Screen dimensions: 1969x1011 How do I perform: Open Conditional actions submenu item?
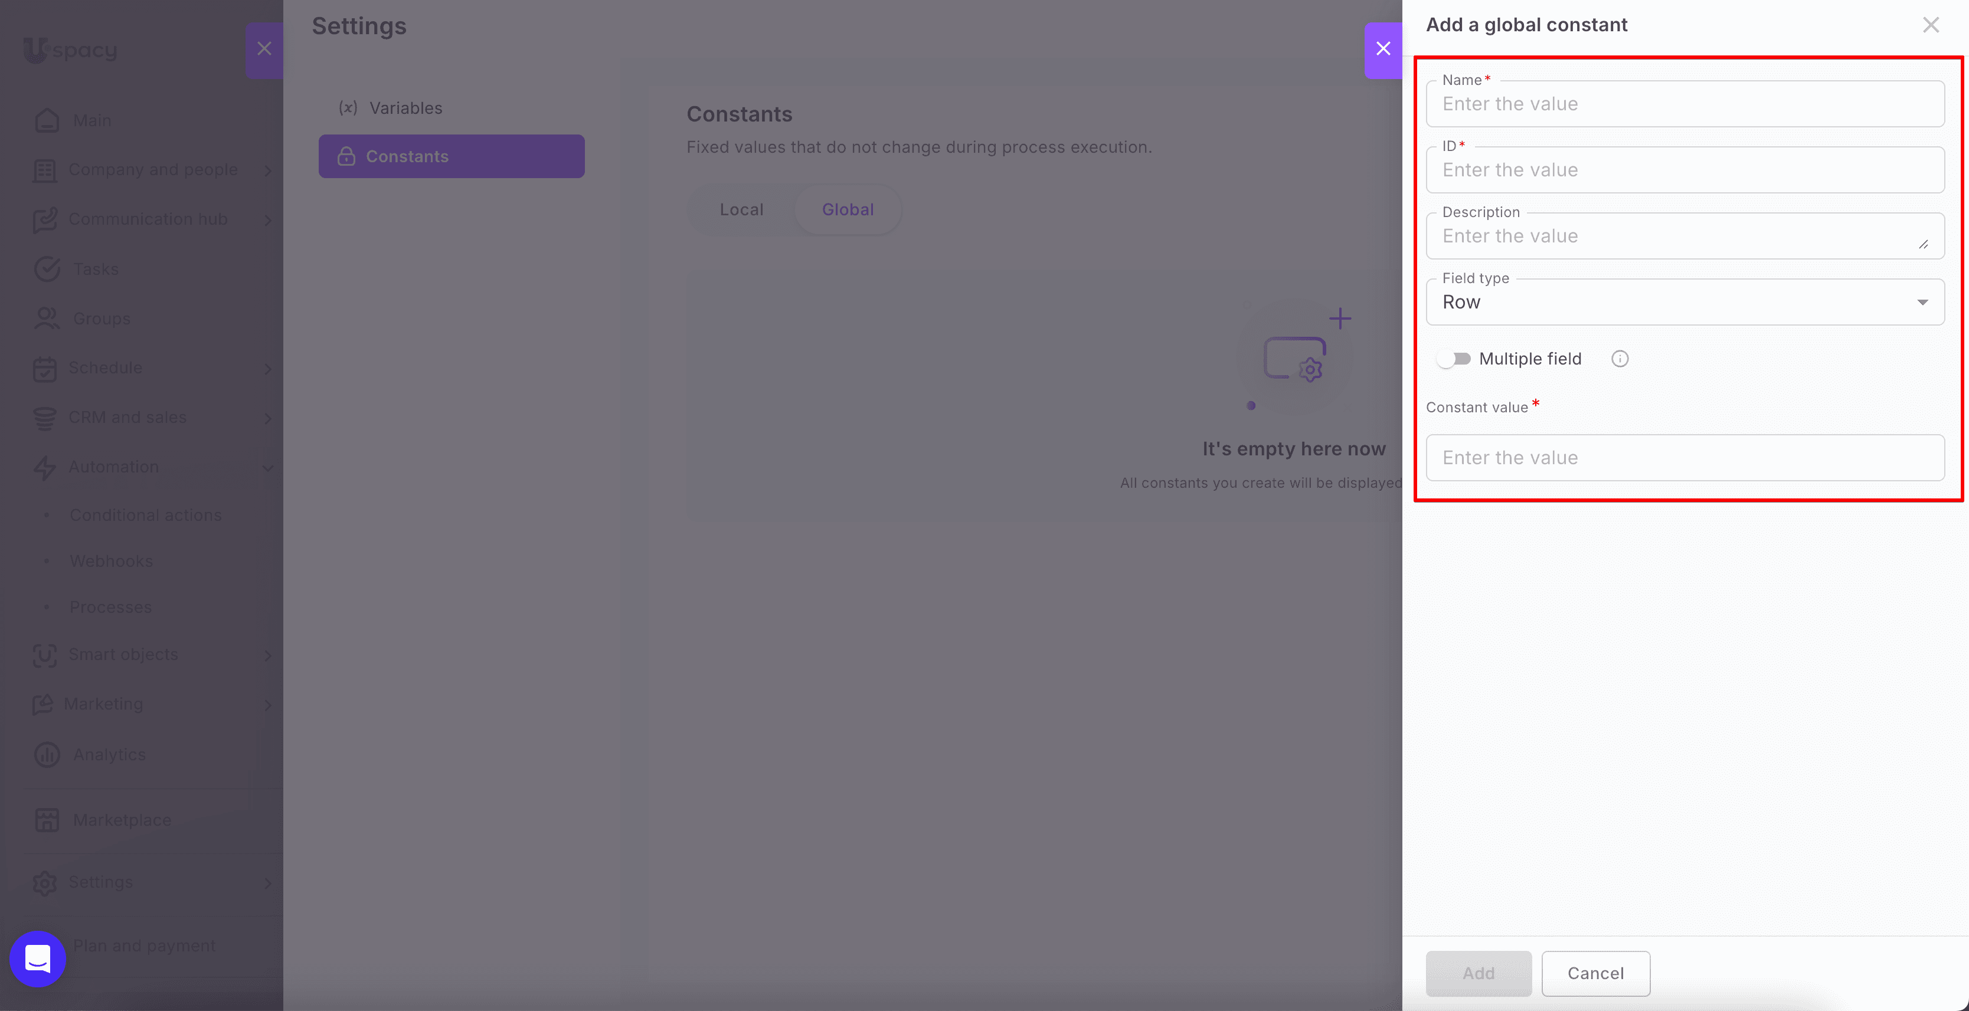tap(145, 516)
